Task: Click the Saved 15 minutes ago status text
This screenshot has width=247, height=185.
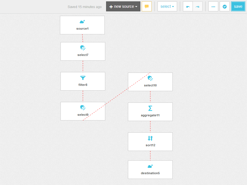Action: [85, 7]
